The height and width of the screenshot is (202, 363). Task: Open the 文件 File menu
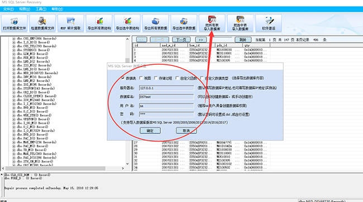pos(8,9)
